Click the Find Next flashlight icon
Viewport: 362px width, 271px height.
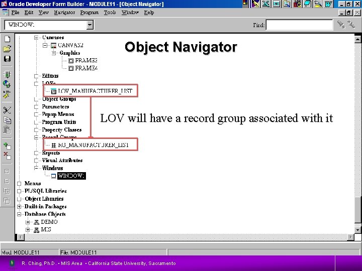341,25
